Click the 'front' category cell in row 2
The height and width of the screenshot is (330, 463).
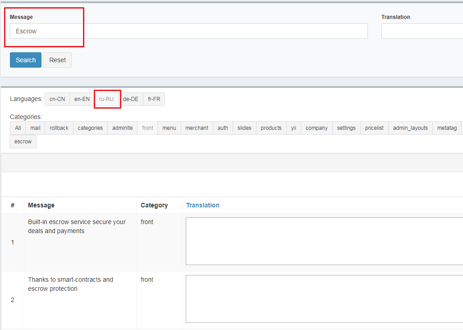pos(147,280)
